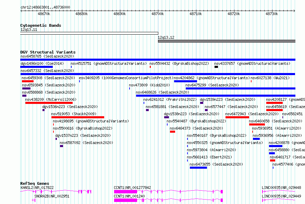Screen dimensions: 305x204
Task: Open the CCNT1|NM_001277842 gene label
Action: pyautogui.click(x=132, y=188)
